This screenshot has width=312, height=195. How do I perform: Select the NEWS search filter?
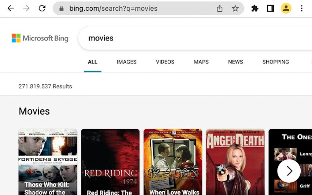click(x=235, y=62)
